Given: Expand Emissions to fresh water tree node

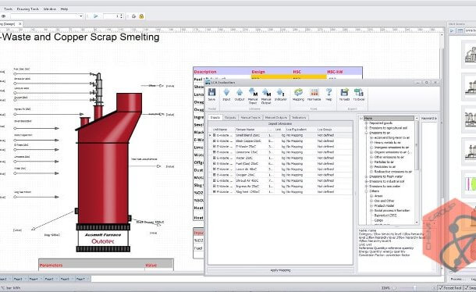Looking at the screenshot, I should [366, 176].
